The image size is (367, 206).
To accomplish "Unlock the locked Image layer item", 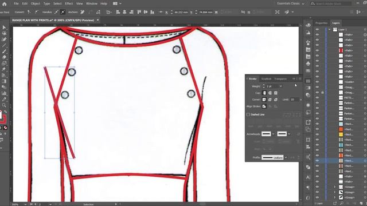I will tap(322, 93).
